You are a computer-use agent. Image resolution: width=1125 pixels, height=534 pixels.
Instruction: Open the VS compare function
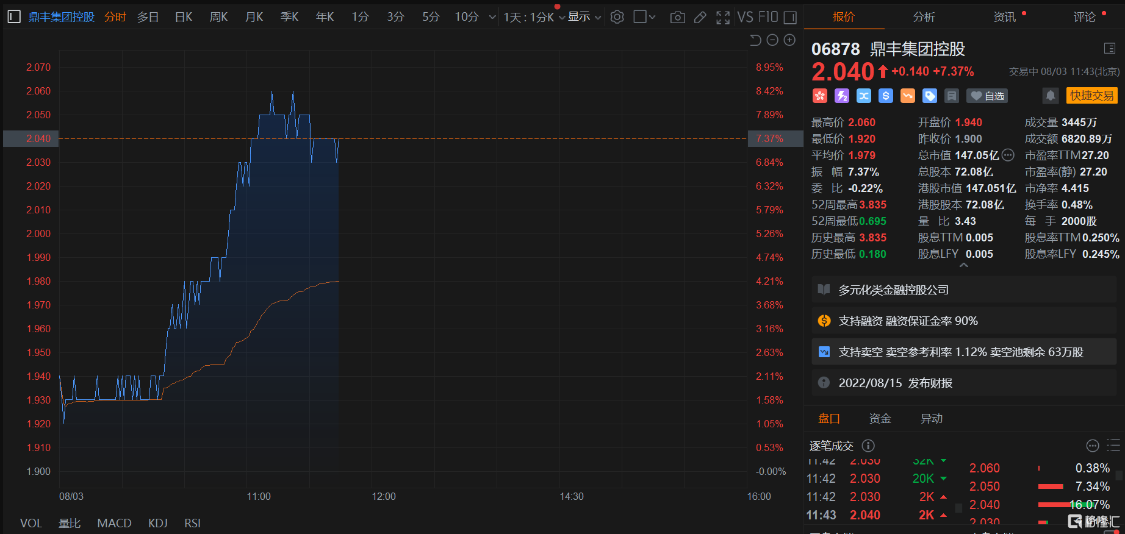pyautogui.click(x=745, y=17)
